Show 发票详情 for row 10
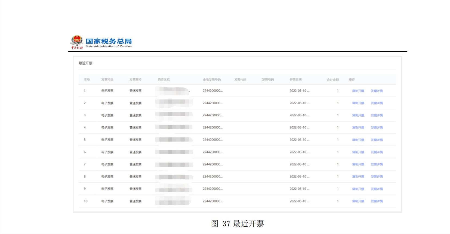Image resolution: width=450 pixels, height=234 pixels. (377, 201)
